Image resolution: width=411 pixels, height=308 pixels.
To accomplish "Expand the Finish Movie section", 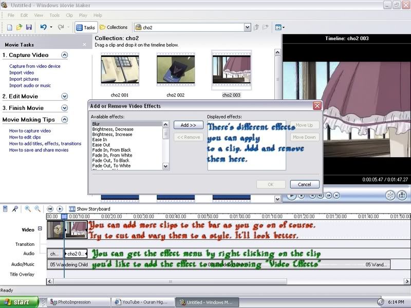I will click(x=65, y=108).
